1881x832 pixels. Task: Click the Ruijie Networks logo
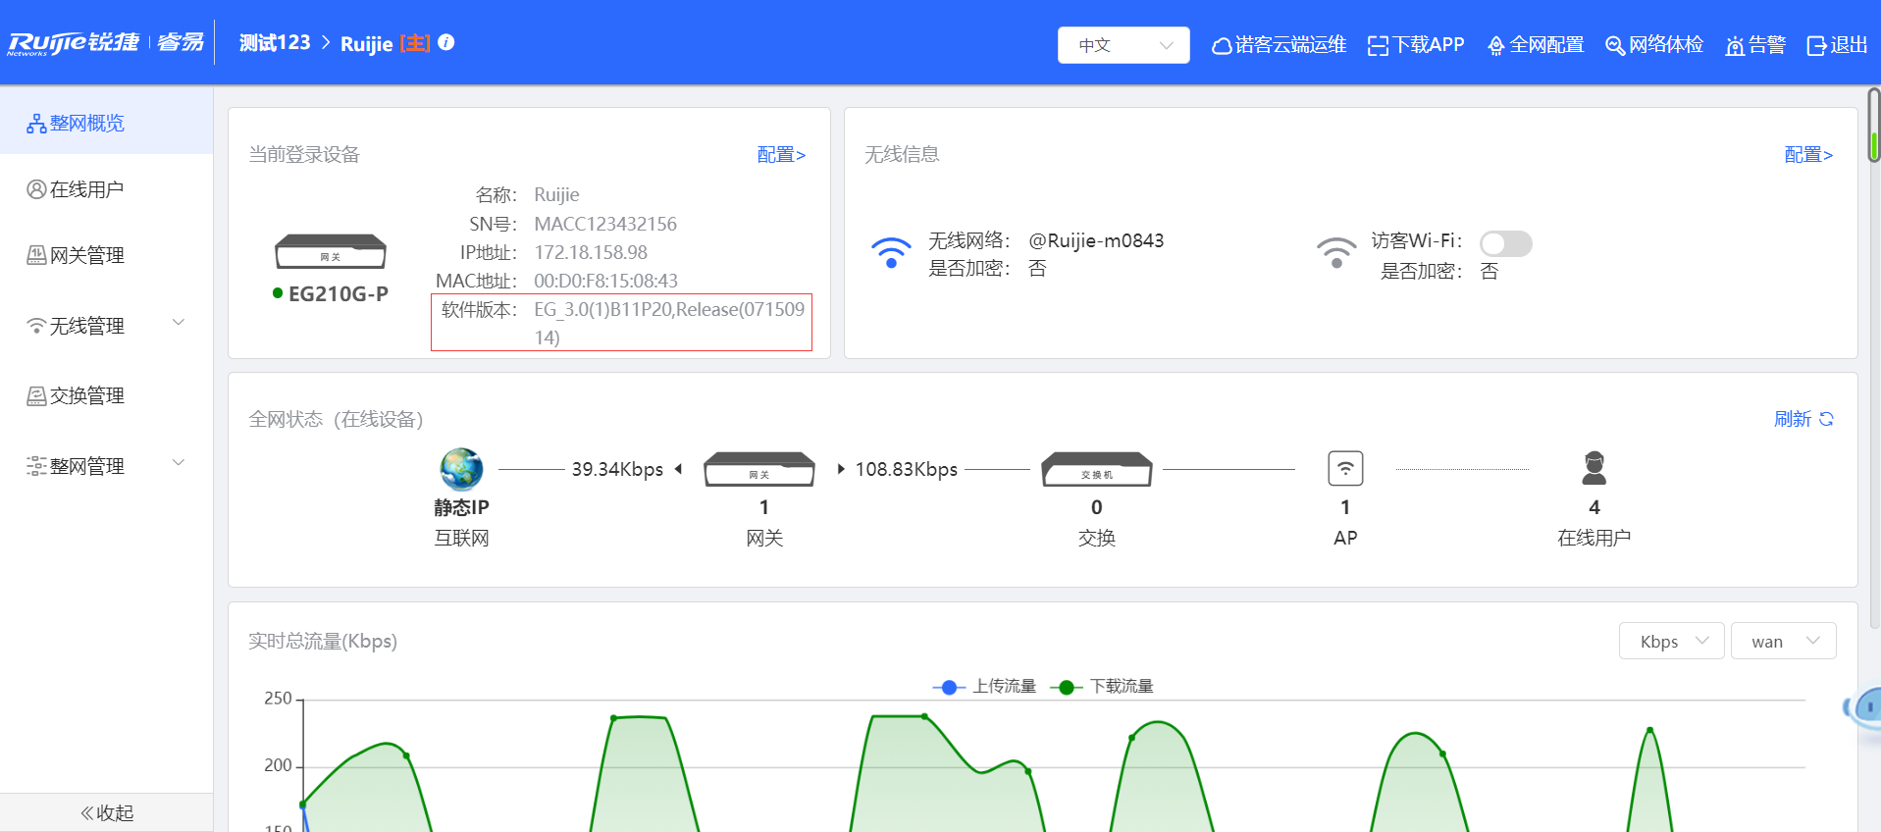pos(106,43)
